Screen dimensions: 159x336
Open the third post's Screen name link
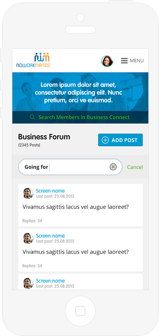tap(50, 281)
